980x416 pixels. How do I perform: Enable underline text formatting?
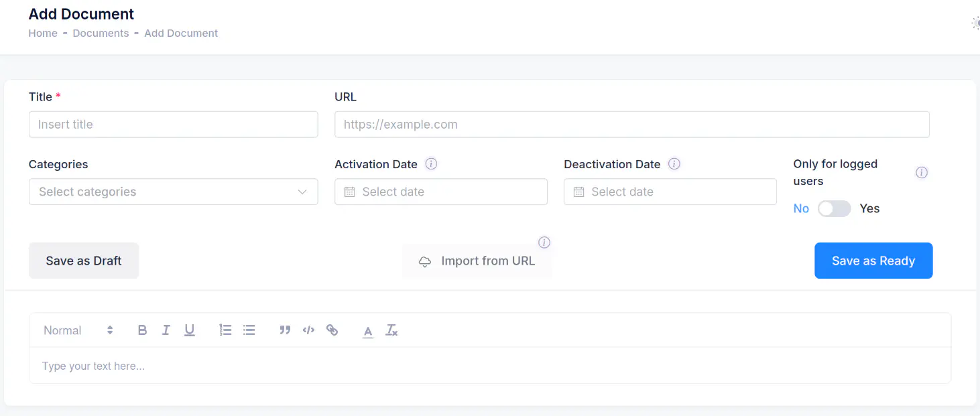190,330
